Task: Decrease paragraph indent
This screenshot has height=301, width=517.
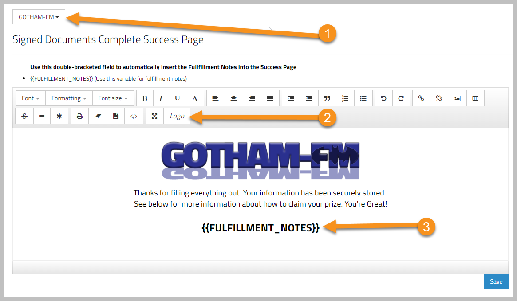Action: click(309, 98)
